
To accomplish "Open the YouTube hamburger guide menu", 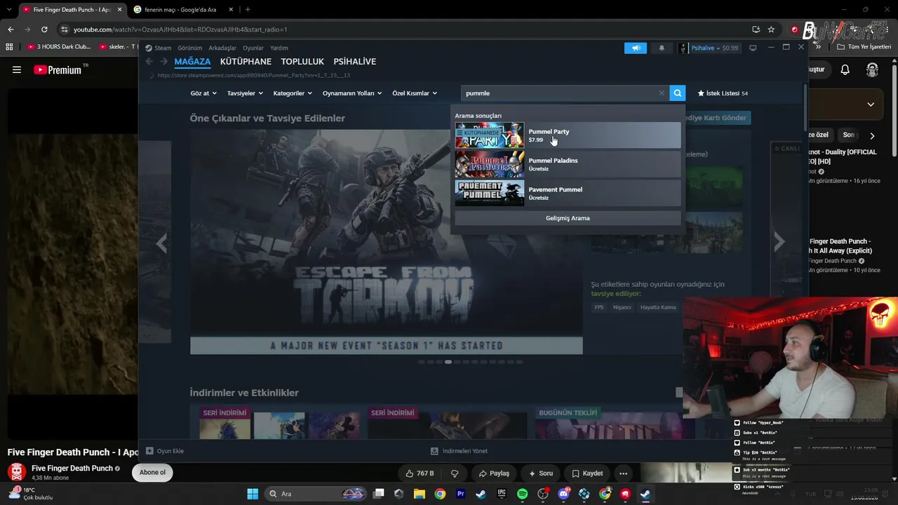I will 17,69.
